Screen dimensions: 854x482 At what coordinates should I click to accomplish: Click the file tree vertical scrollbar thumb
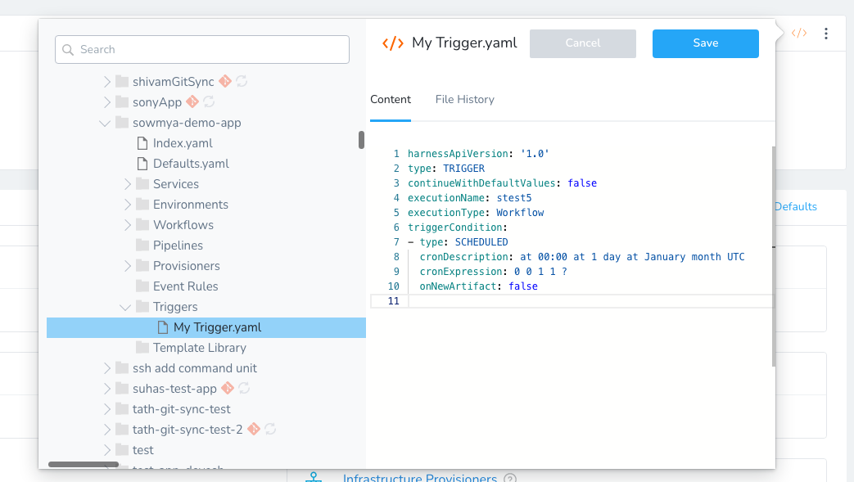[x=361, y=139]
